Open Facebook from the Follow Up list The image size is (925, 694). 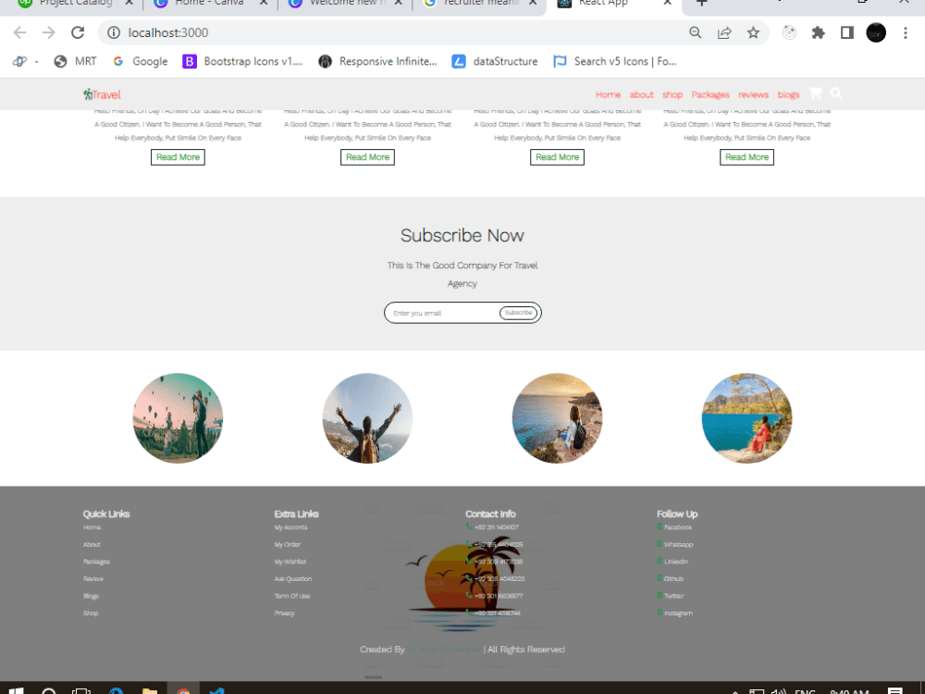(676, 527)
